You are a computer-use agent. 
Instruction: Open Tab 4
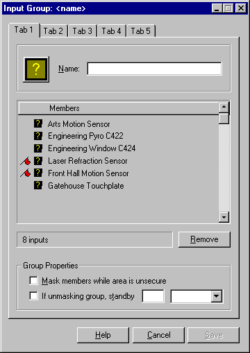click(x=111, y=31)
